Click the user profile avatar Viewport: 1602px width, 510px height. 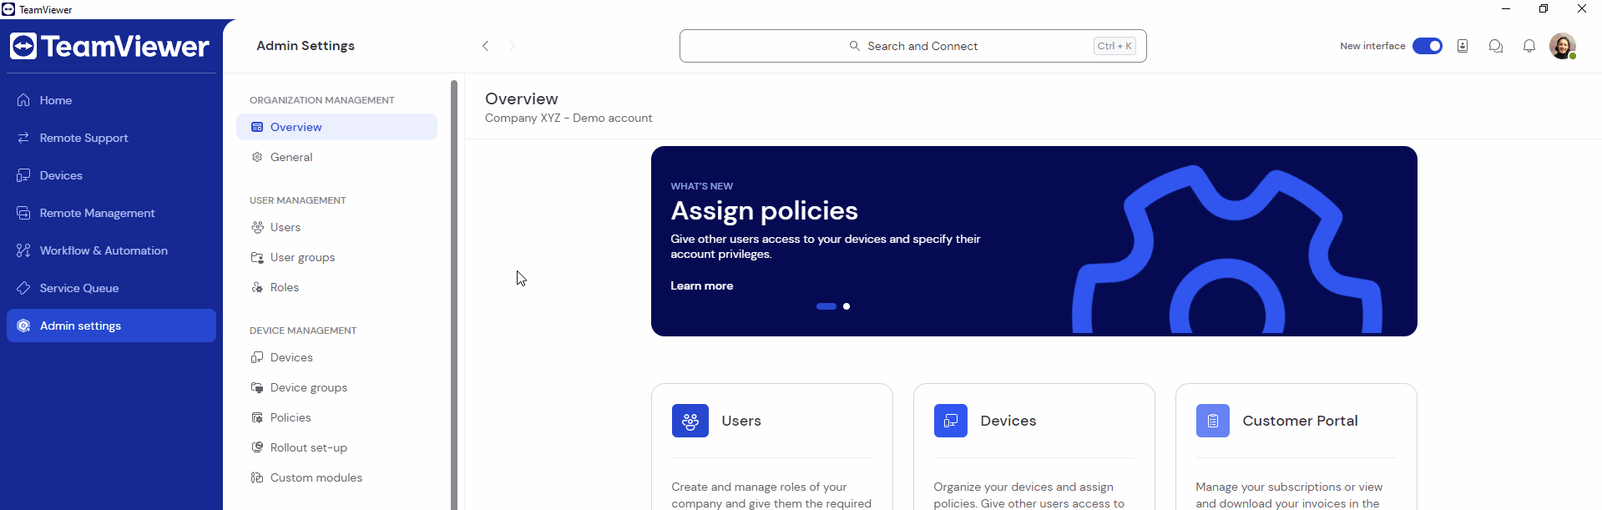coord(1563,46)
